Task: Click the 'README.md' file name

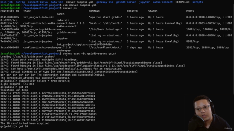Action: coord(182,2)
